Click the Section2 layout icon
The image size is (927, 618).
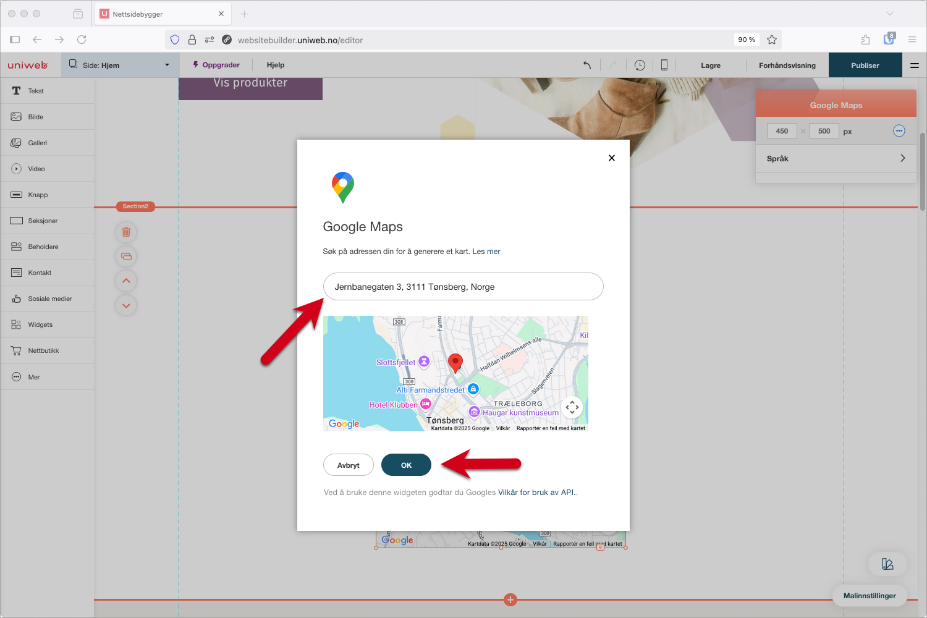[x=126, y=256]
